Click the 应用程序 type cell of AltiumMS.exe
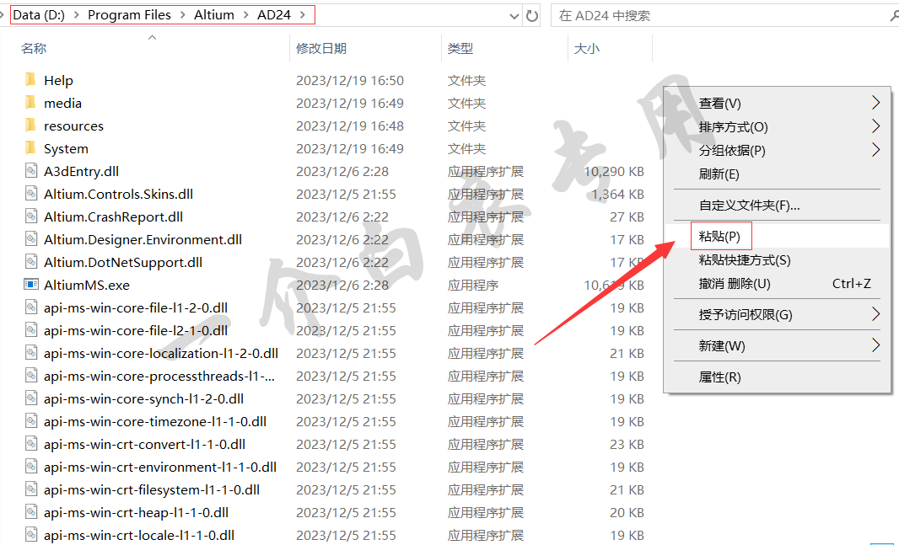The image size is (899, 545). (473, 285)
